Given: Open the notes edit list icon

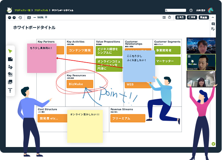Looking at the screenshot, I should pyautogui.click(x=213, y=29).
